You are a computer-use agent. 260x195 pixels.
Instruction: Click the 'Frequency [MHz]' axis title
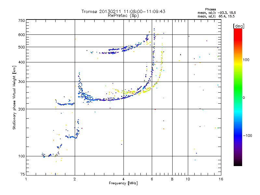[123, 183]
